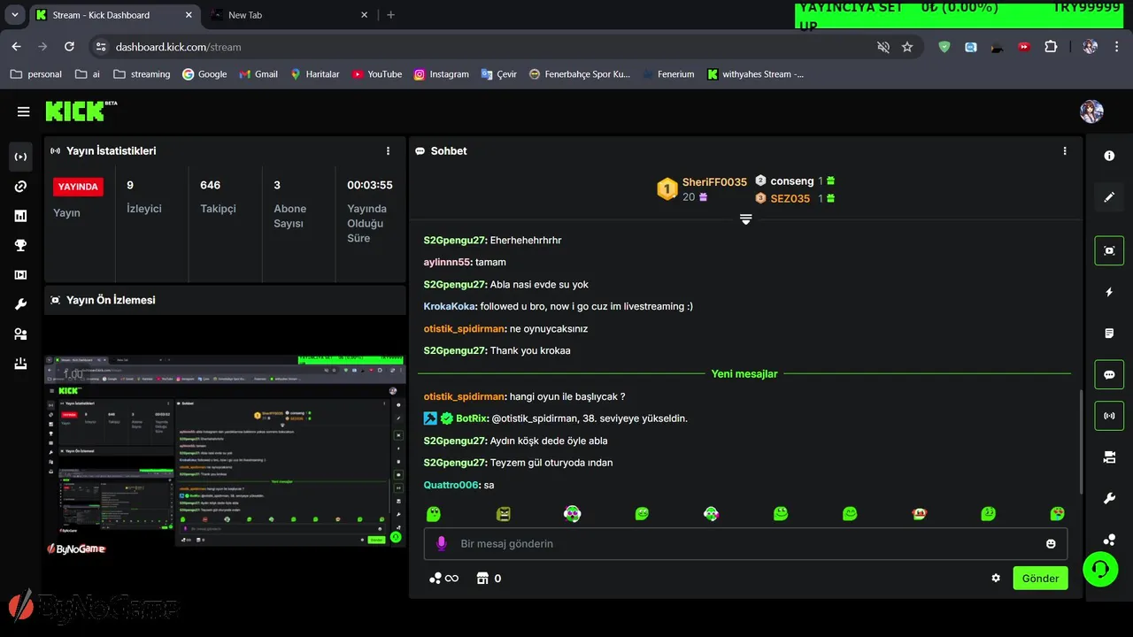
Task: Unmute site via muted speaker icon
Action: point(883,47)
